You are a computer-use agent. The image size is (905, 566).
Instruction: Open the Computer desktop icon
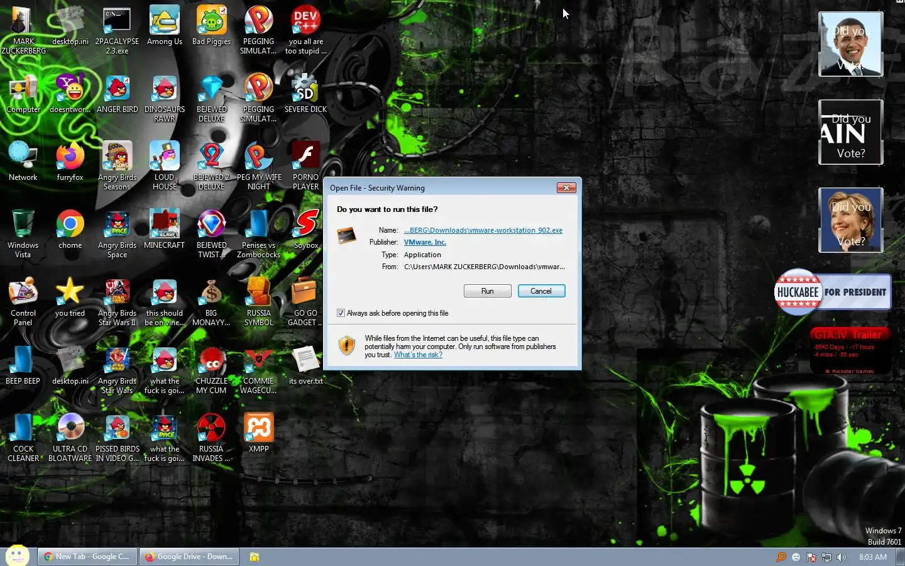click(23, 93)
